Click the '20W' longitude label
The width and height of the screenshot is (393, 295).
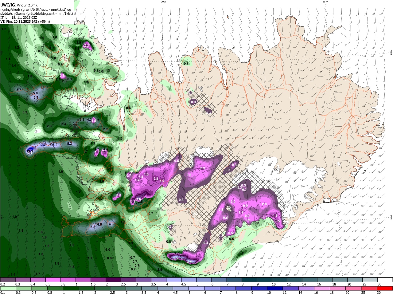click(x=163, y=2)
